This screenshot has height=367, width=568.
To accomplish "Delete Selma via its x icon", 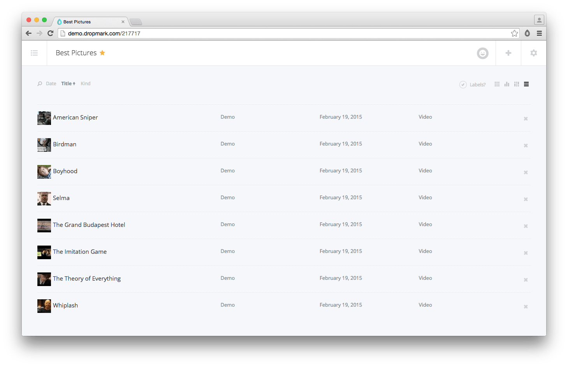I will pos(526,199).
